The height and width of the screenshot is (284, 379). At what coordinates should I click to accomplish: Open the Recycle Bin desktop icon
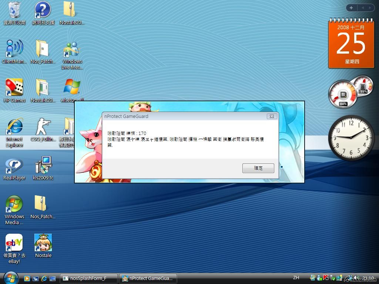point(14,13)
